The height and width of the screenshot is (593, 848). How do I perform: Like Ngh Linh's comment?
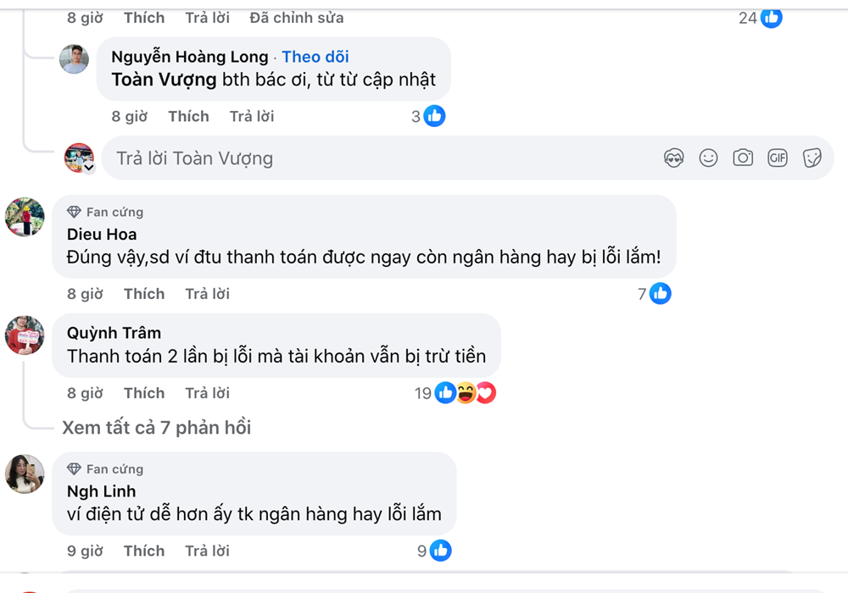pos(144,551)
